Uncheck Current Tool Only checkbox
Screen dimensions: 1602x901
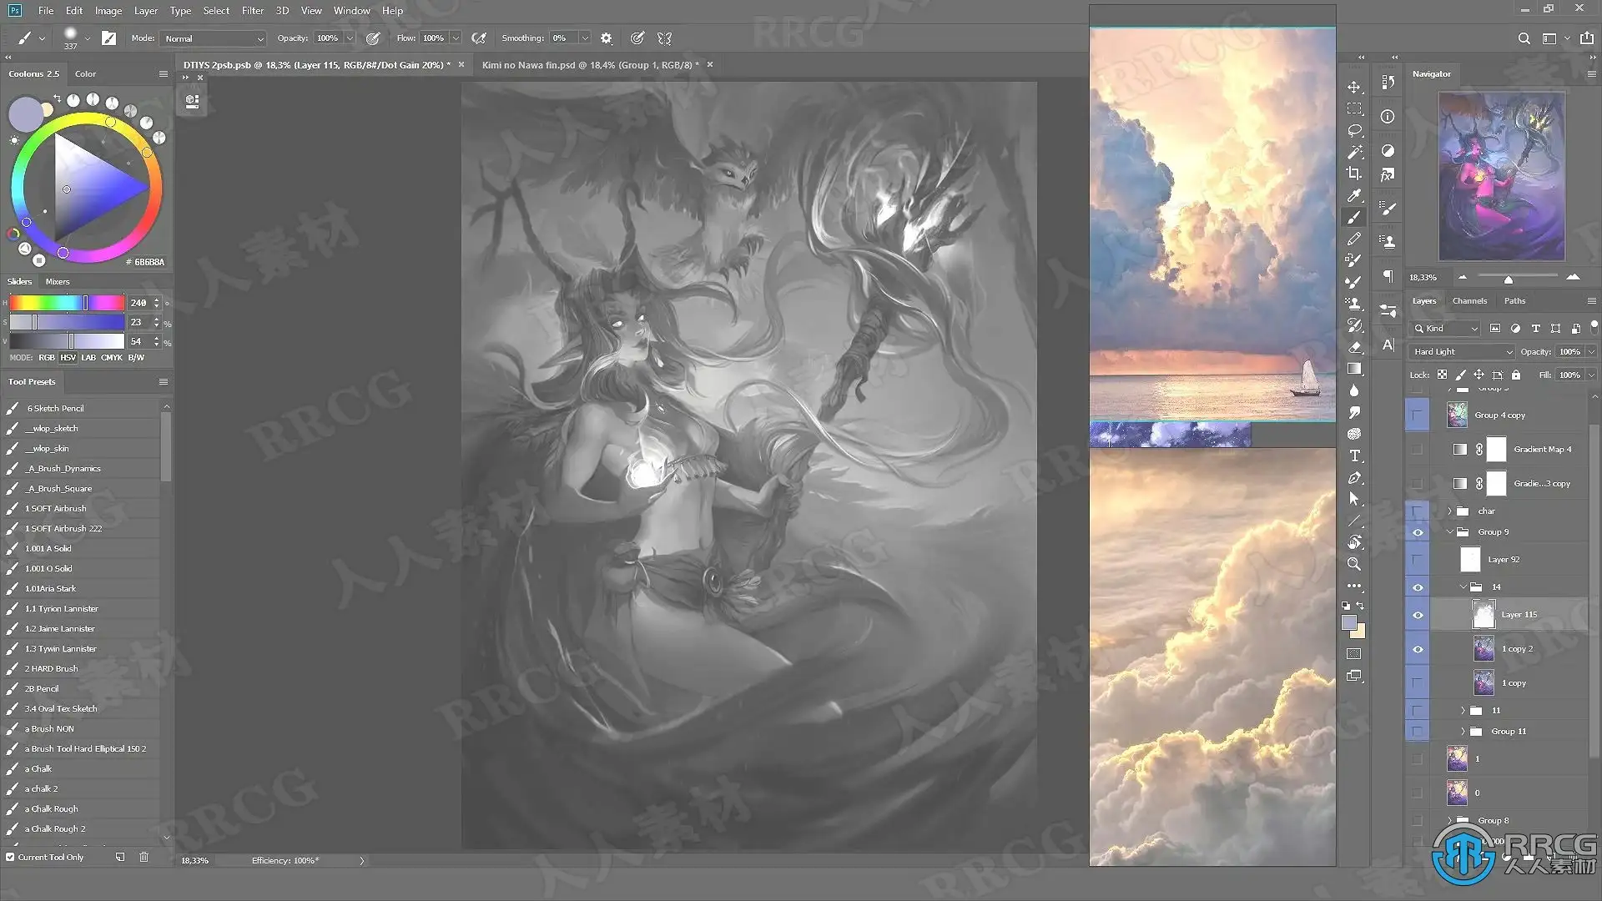point(10,857)
